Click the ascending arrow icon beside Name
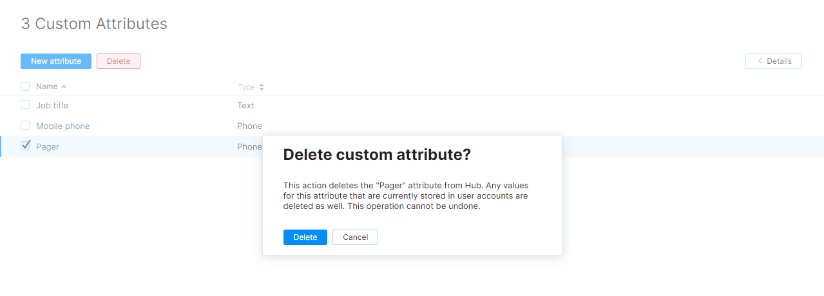Image resolution: width=824 pixels, height=296 pixels. (64, 86)
